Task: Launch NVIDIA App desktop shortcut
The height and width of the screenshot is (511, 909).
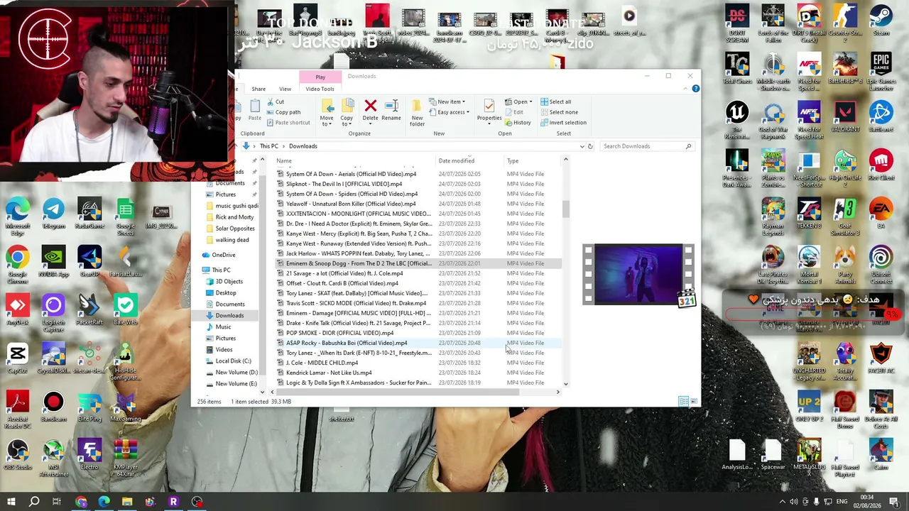Action: (x=53, y=261)
